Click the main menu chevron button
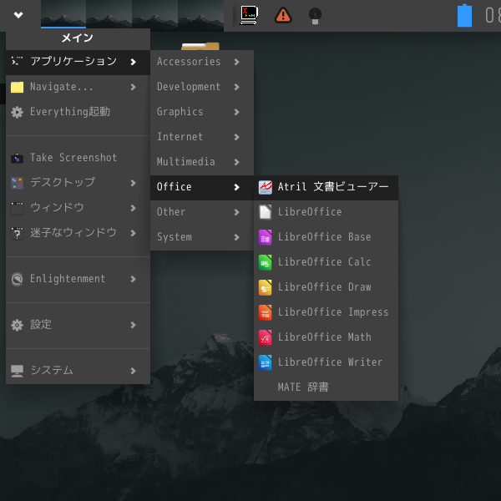Screen dimensions: 501x501 tap(18, 14)
